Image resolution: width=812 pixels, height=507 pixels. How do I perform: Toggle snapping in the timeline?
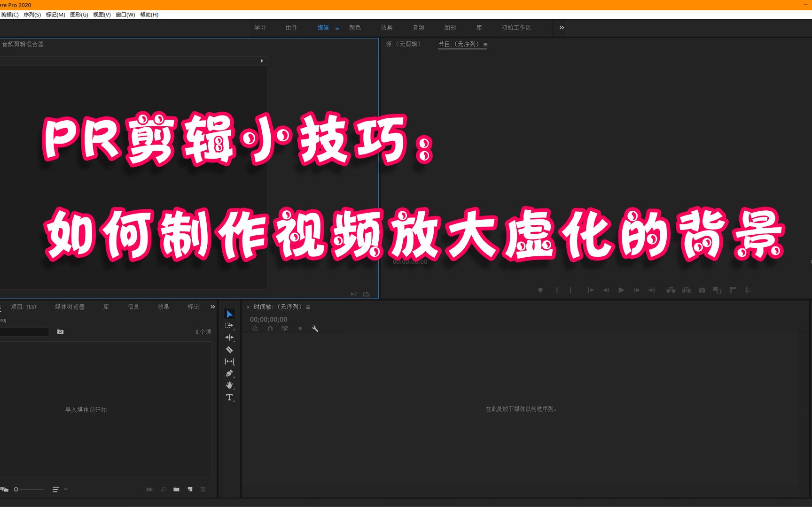tap(270, 329)
